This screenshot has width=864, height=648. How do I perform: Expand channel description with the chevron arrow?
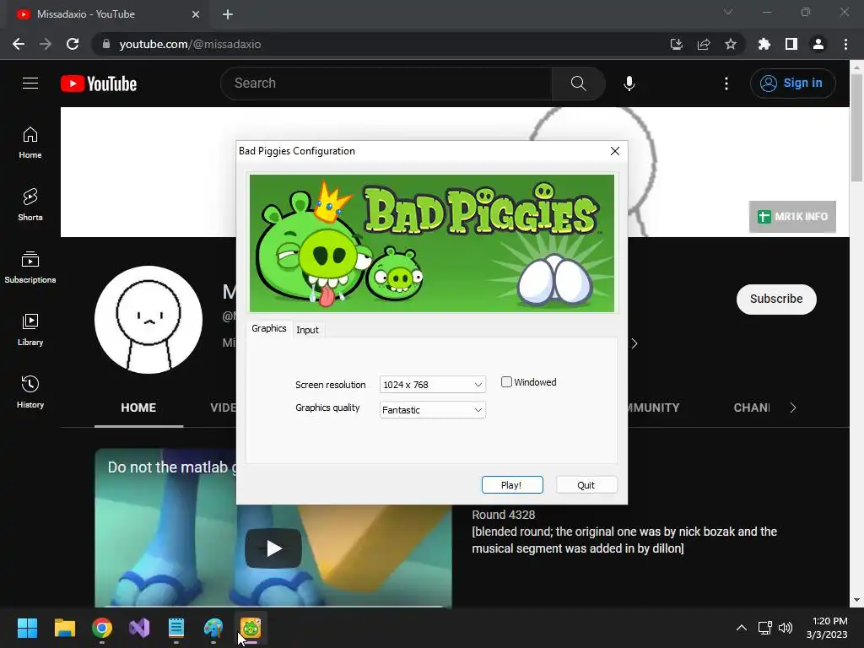coord(634,344)
